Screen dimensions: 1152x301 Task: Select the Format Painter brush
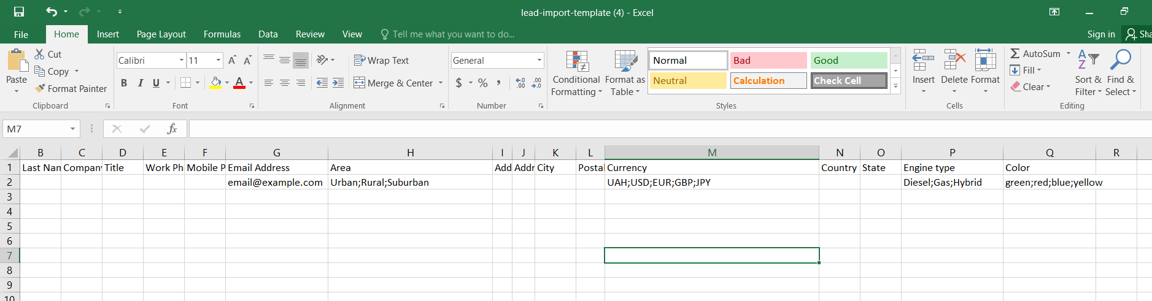coord(71,88)
